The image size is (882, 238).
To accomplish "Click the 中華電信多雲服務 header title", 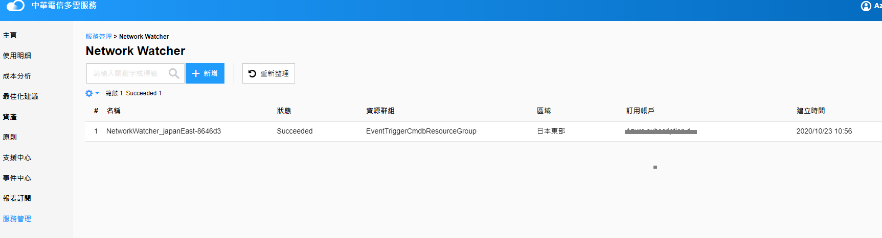I will click(x=64, y=5).
